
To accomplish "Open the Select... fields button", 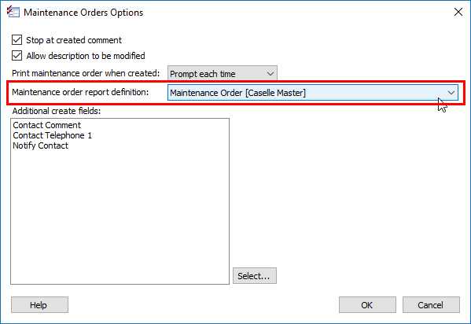I will (x=255, y=275).
